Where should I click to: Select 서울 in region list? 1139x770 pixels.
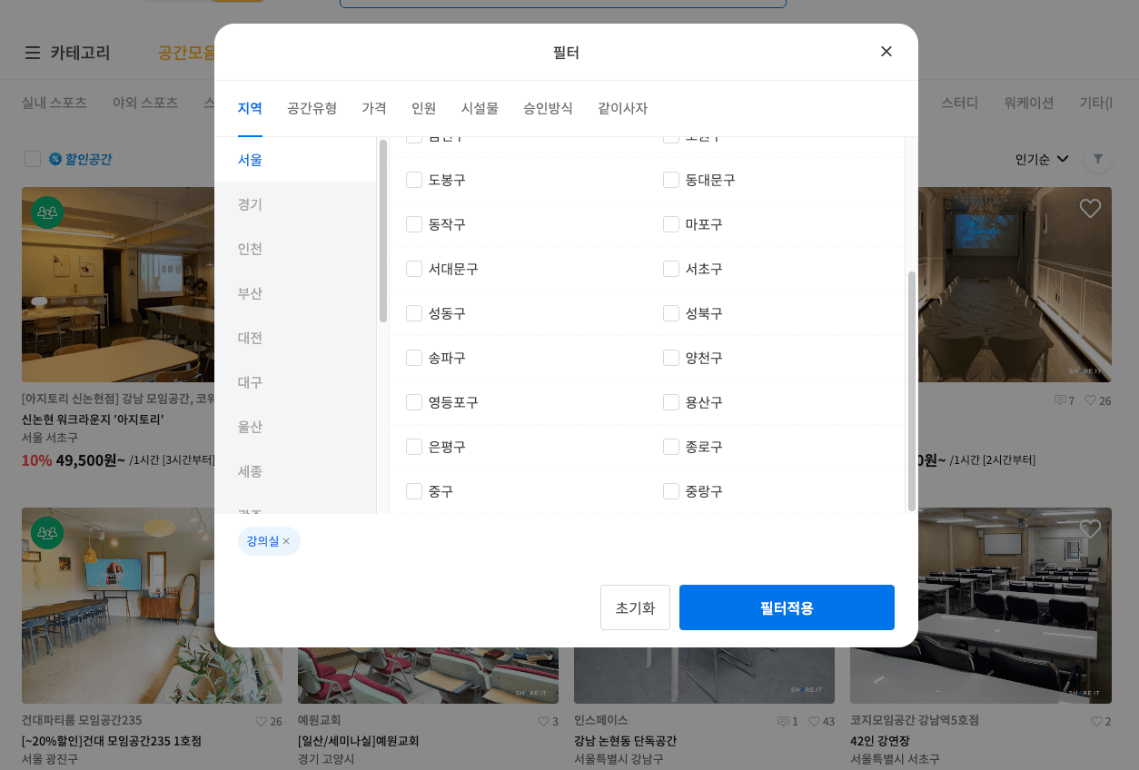(x=295, y=160)
